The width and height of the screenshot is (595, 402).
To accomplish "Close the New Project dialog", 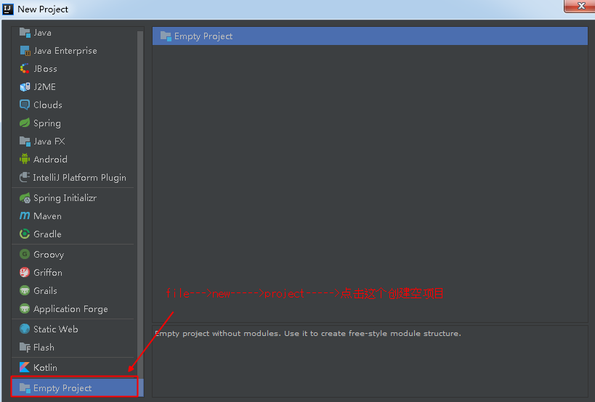I will click(580, 6).
